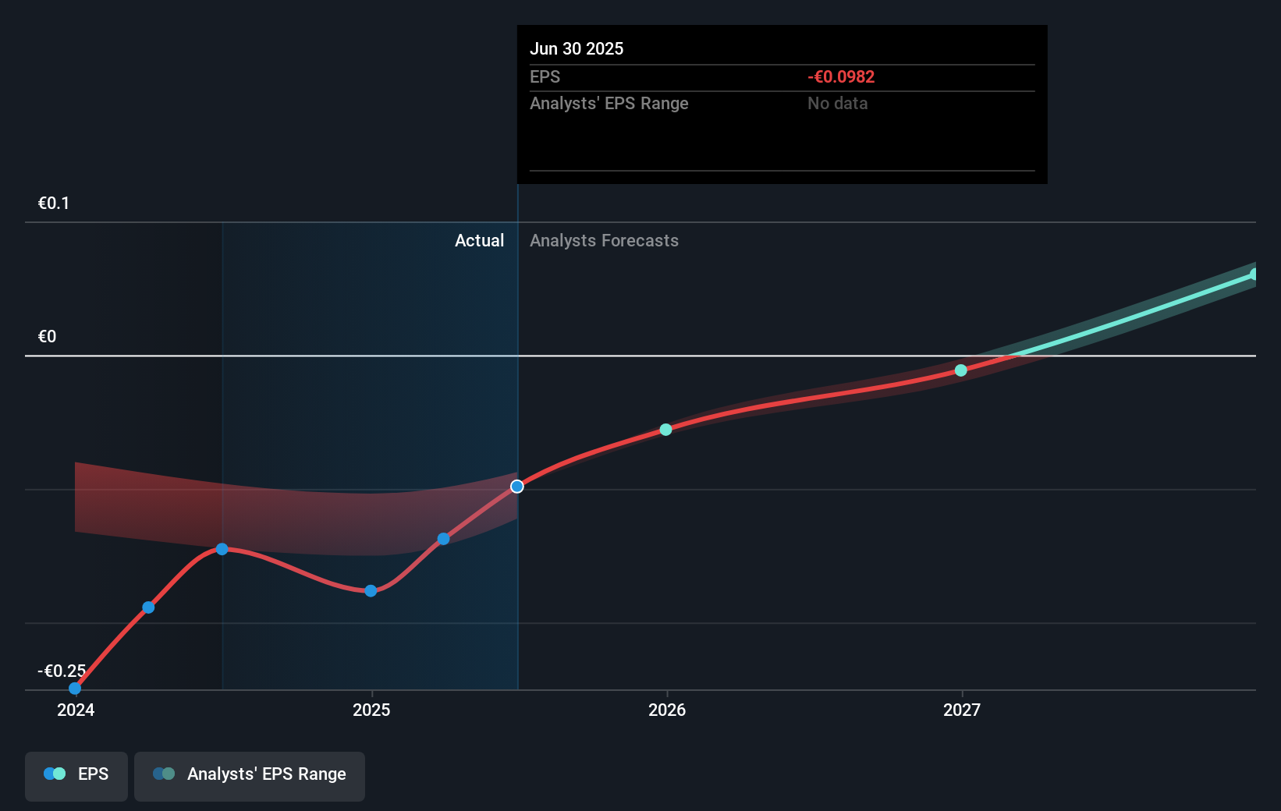Select the first 2024 EPS data point
This screenshot has width=1281, height=811.
[x=74, y=688]
